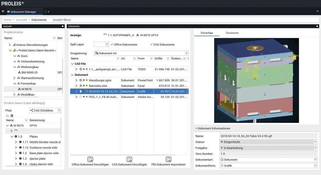Open the Dokumentform Grafik dropdown
The image size is (321, 175).
pos(315,165)
